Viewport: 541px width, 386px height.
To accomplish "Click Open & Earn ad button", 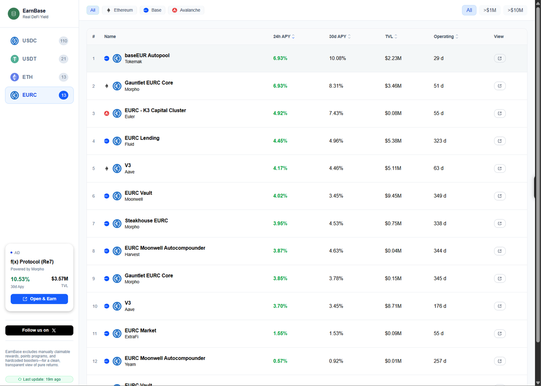I will pyautogui.click(x=39, y=299).
